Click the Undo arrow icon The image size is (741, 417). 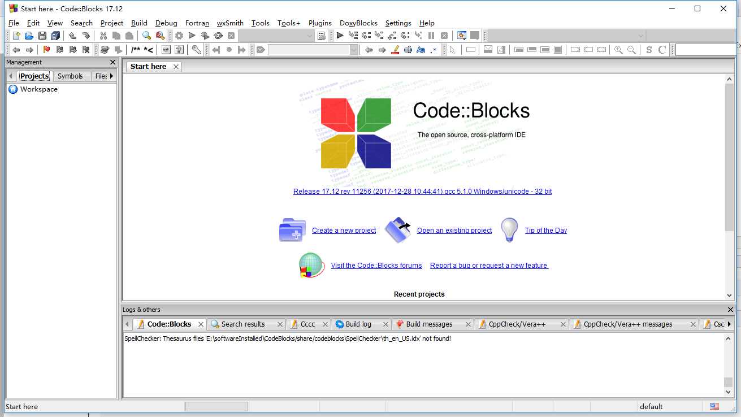[x=73, y=36]
